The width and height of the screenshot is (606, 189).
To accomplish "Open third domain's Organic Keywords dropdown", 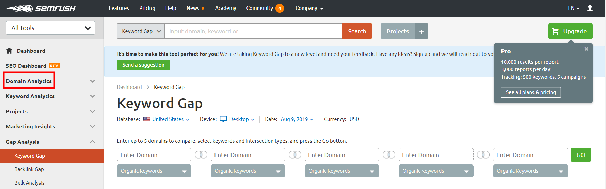I will [342, 171].
